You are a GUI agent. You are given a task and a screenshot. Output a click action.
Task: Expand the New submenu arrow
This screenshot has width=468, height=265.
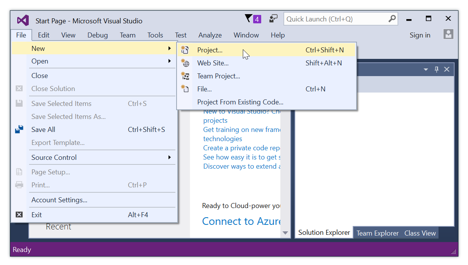click(170, 49)
